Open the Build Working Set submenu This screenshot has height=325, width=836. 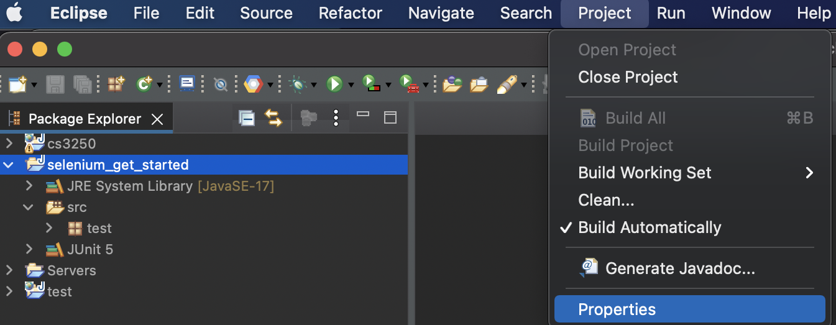point(689,173)
